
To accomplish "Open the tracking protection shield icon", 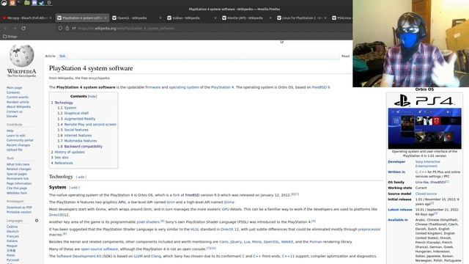I will click(60, 28).
